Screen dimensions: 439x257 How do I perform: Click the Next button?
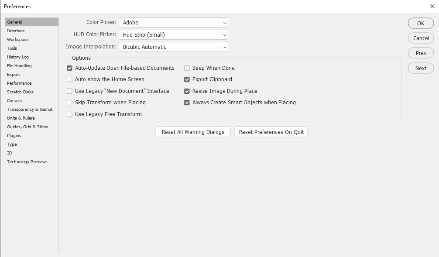[421, 68]
